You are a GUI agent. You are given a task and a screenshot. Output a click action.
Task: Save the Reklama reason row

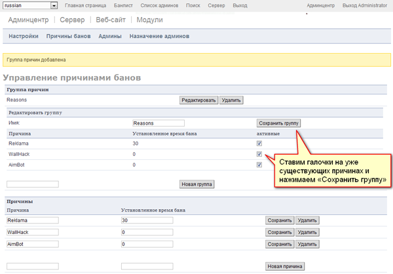tap(280, 221)
